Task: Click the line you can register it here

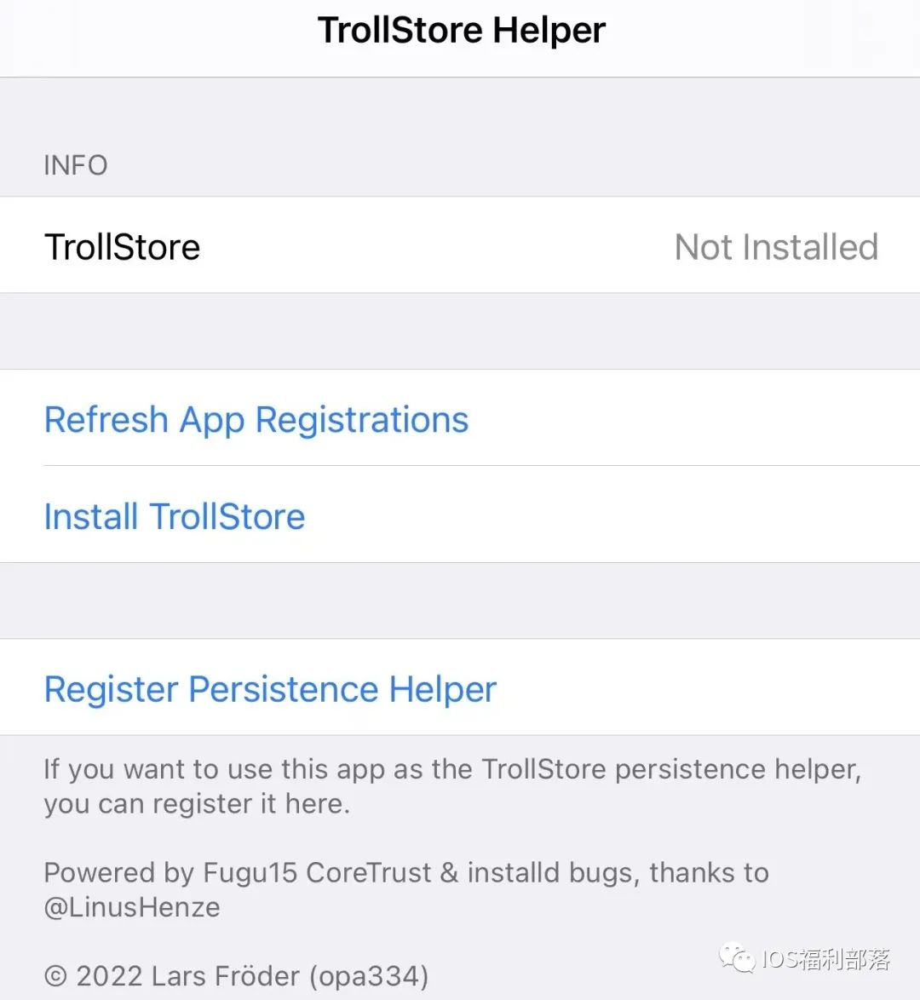Action: pos(197,803)
